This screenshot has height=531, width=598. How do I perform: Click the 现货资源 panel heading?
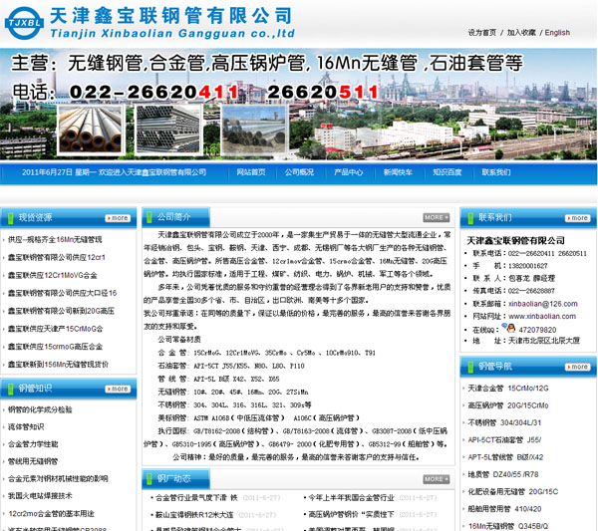pos(36,217)
